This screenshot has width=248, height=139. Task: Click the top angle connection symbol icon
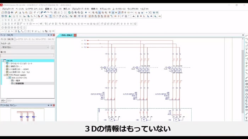point(247,36)
